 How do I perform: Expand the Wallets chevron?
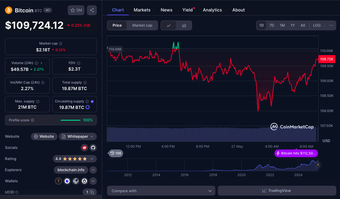tap(93, 181)
